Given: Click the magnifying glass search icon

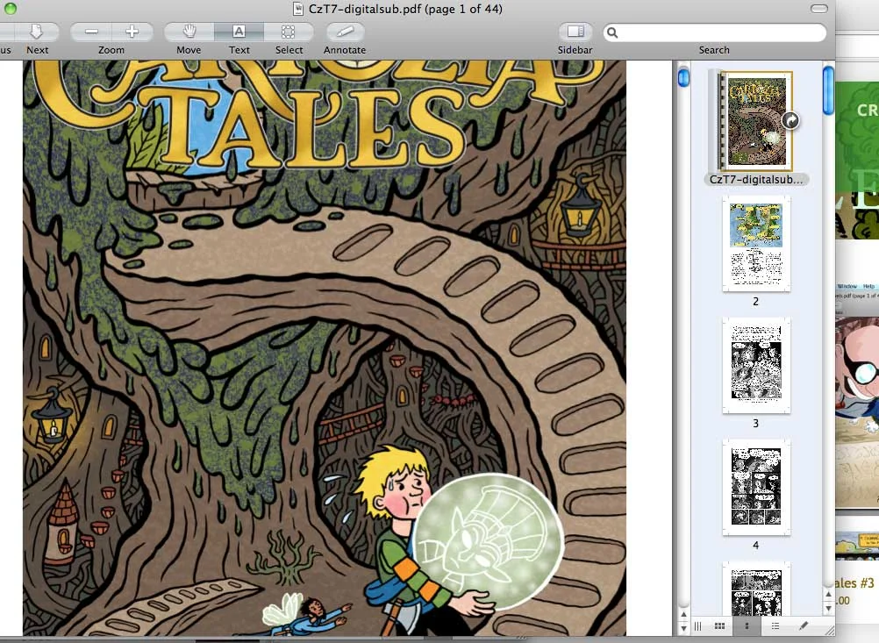Looking at the screenshot, I should pos(612,32).
